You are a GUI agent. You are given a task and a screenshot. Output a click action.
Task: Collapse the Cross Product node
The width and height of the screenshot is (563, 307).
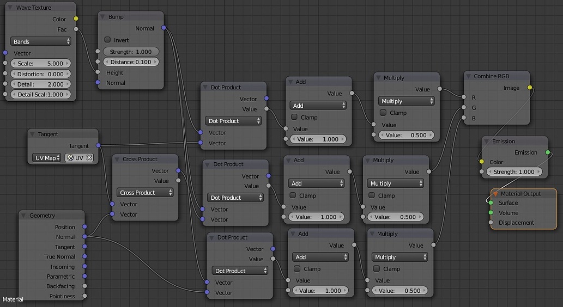pyautogui.click(x=117, y=159)
